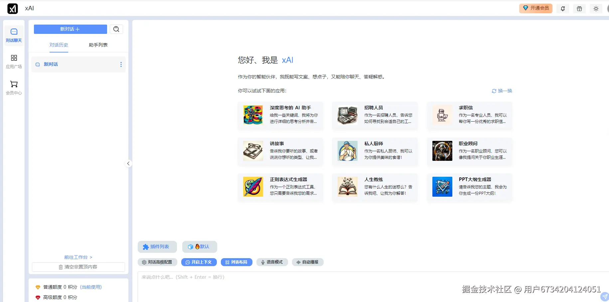Open 会员中心 with the cart icon
The width and height of the screenshot is (609, 302).
click(x=14, y=87)
